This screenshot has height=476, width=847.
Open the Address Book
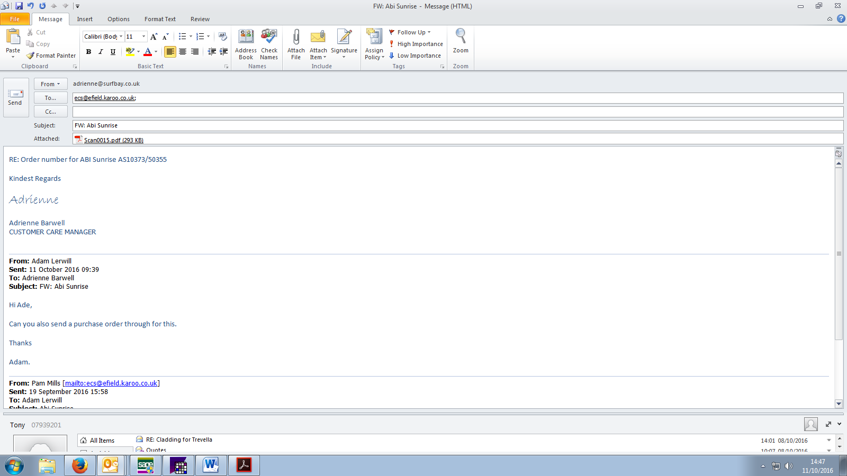coord(246,44)
